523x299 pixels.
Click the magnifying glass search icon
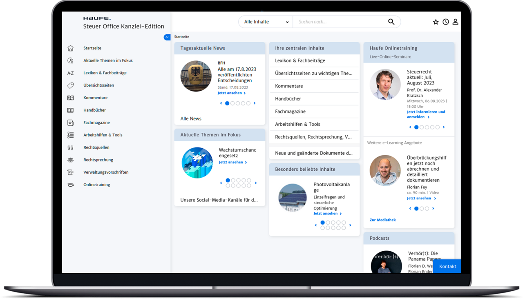click(391, 22)
